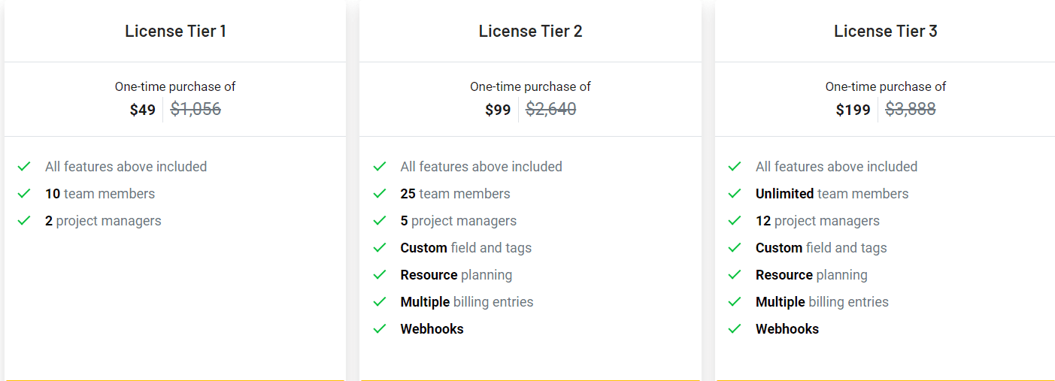Click the crossed-out $2,640 price
1055x381 pixels.
(550, 110)
